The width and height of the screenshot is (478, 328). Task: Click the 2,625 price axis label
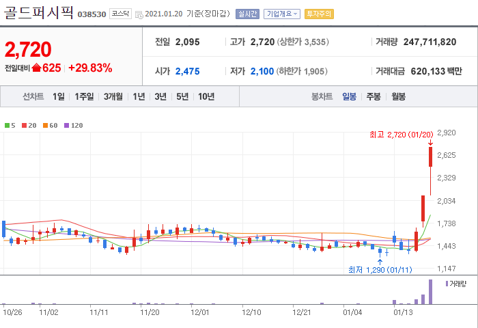click(447, 155)
